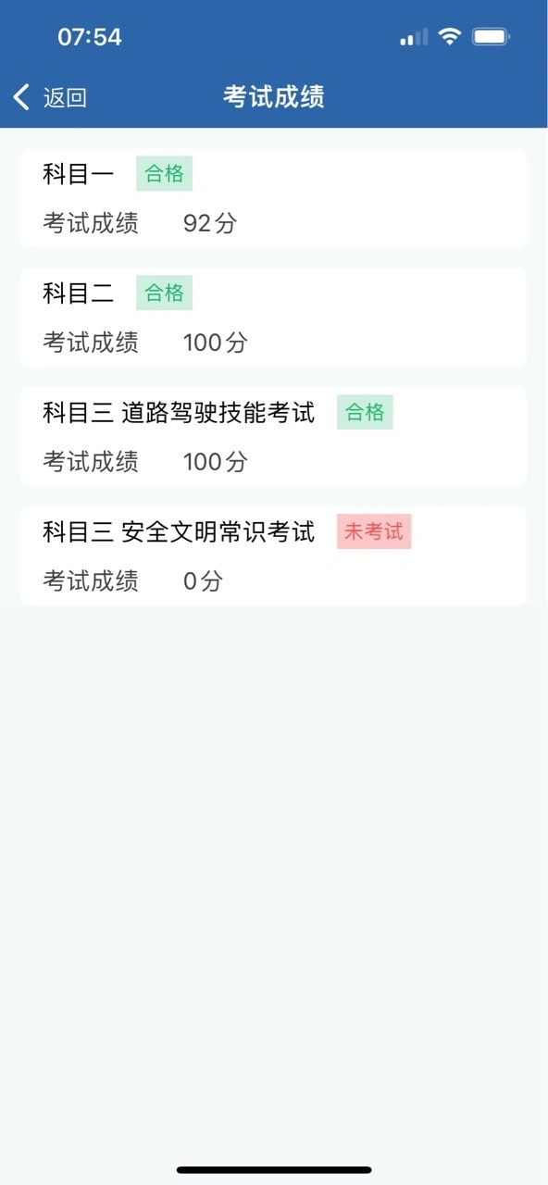Tap the 92分 score value
The image size is (548, 1185).
(210, 223)
